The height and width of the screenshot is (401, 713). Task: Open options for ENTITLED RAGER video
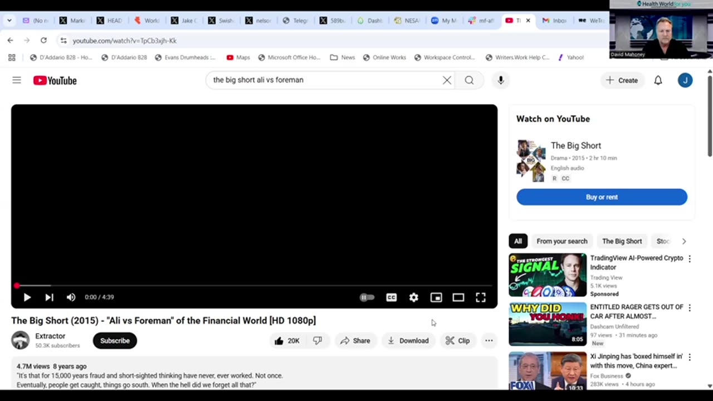pos(690,308)
